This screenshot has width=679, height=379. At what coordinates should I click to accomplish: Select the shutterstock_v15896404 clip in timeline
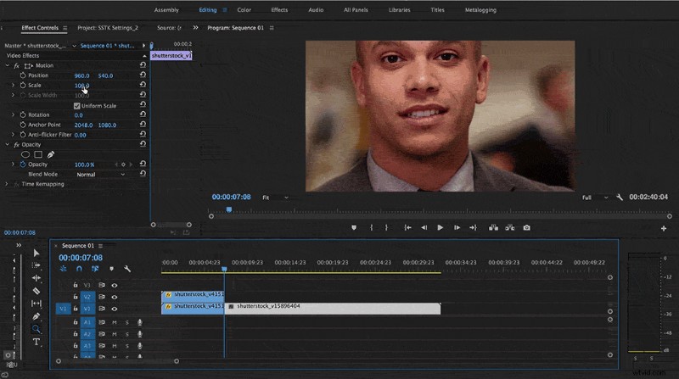[x=332, y=309]
